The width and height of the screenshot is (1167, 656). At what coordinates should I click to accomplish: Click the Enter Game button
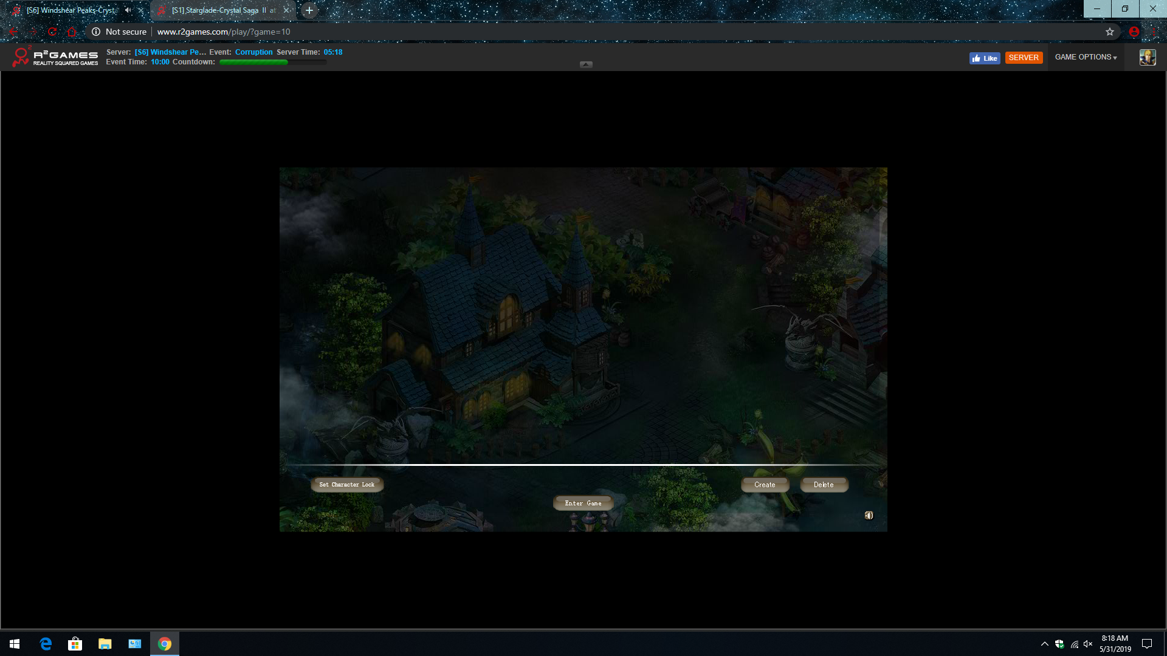[x=583, y=503]
